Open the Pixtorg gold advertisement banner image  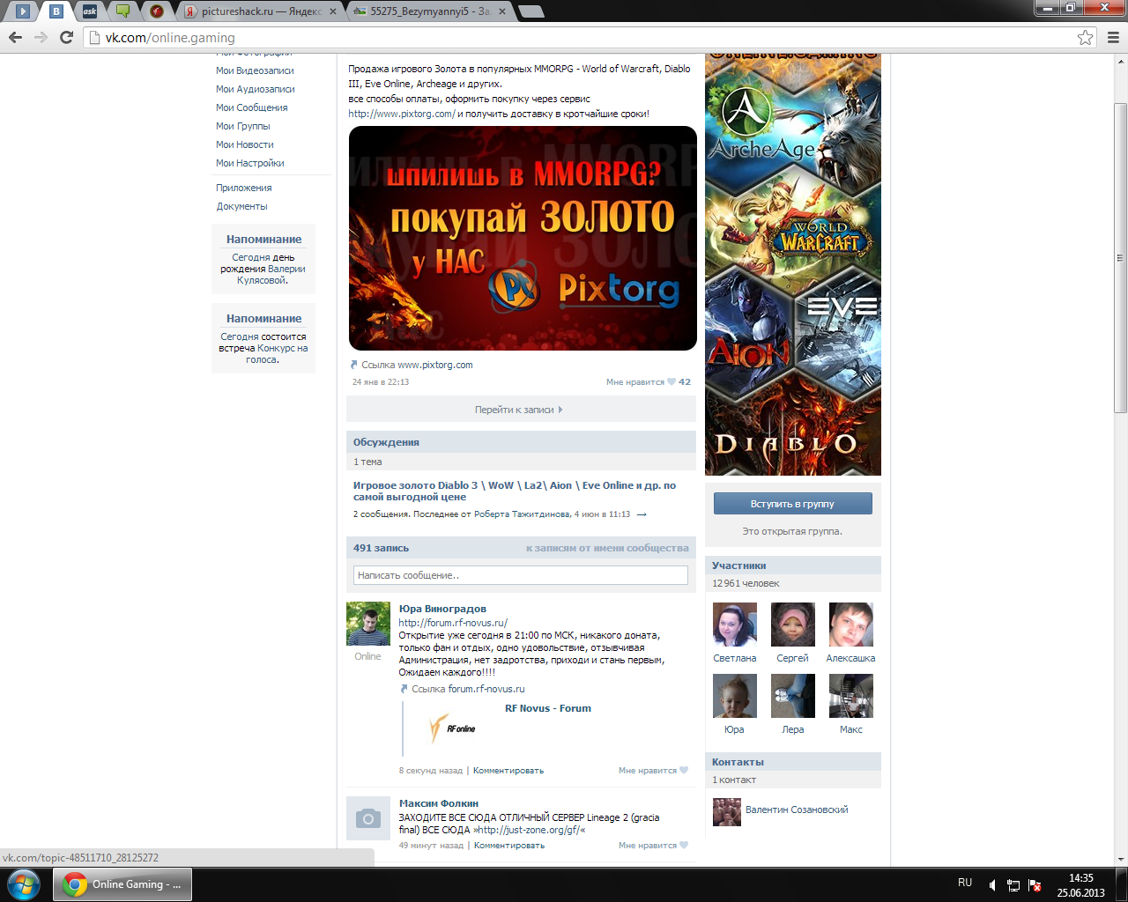point(523,238)
